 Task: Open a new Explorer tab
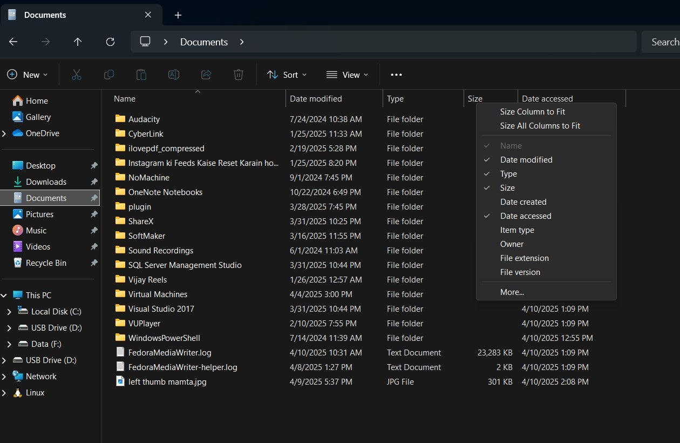click(178, 15)
